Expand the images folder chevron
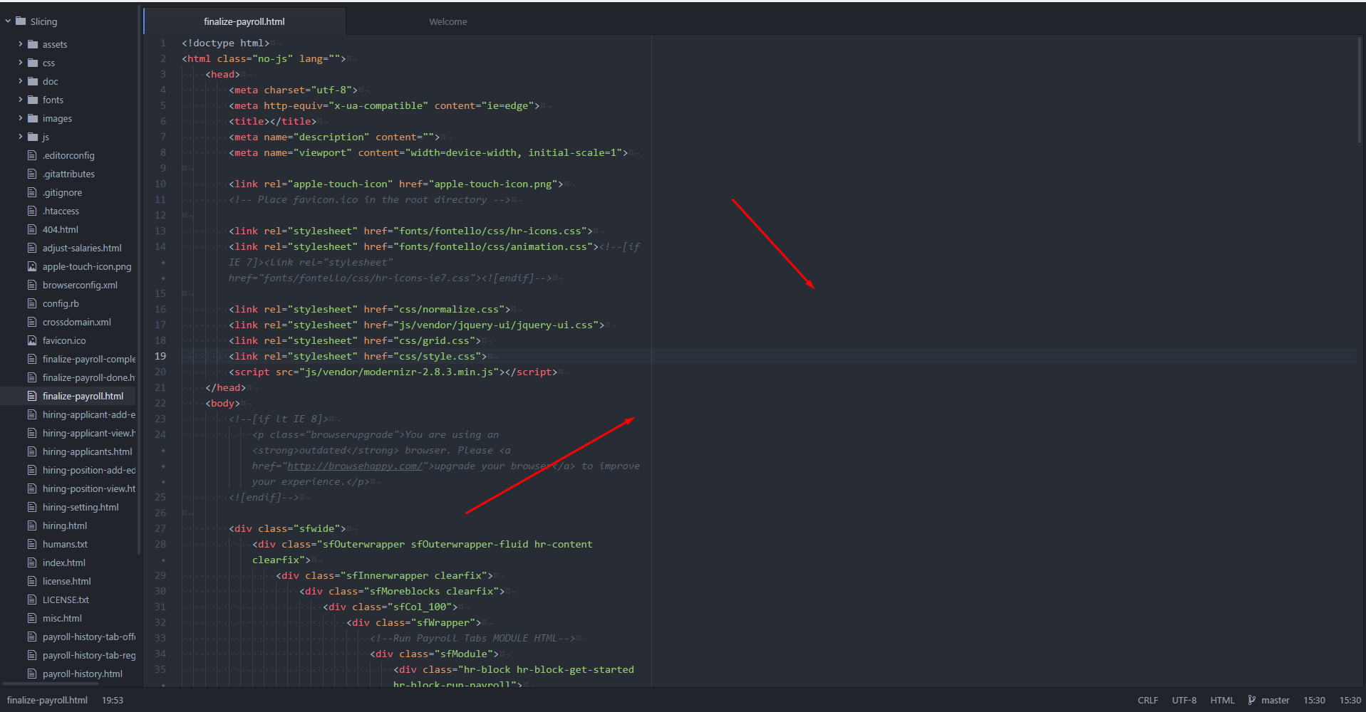Viewport: 1366px width, 712px height. click(21, 118)
